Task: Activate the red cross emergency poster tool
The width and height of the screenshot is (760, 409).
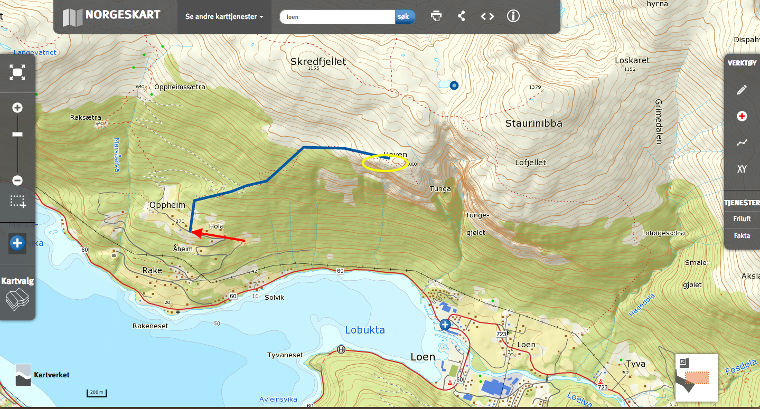Action: 742,116
